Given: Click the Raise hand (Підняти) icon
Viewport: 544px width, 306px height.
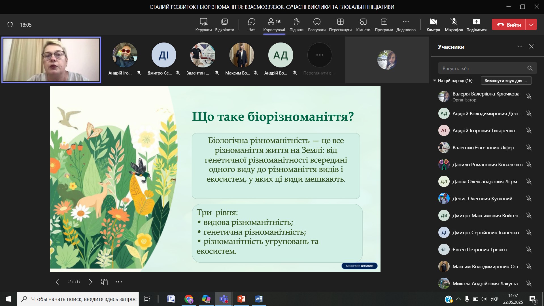Looking at the screenshot, I should pos(296,22).
